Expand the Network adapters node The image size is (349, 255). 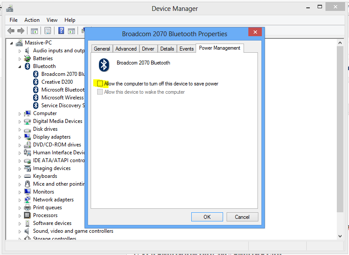pos(20,200)
